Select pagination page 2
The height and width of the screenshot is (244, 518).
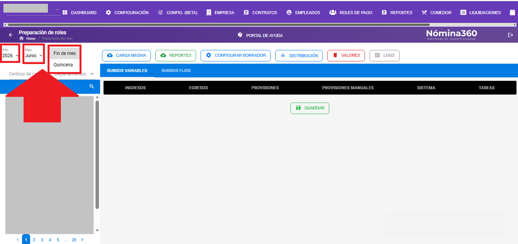pos(34,240)
